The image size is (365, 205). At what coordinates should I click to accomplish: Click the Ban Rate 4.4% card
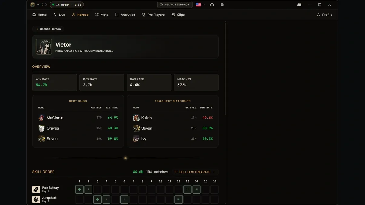click(x=149, y=82)
